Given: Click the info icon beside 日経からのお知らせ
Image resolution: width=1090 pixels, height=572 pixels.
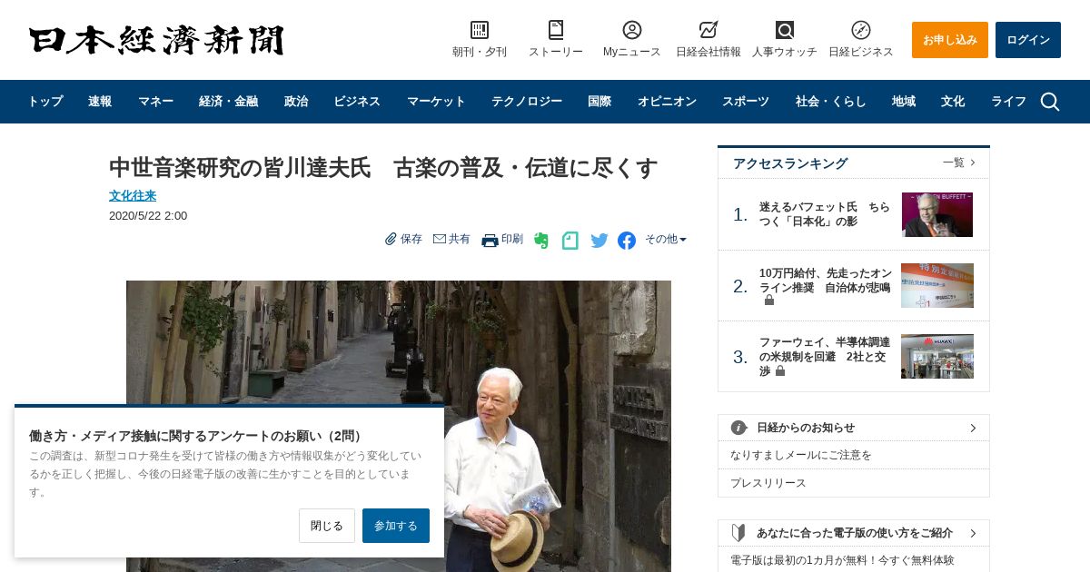Looking at the screenshot, I should pos(738,428).
